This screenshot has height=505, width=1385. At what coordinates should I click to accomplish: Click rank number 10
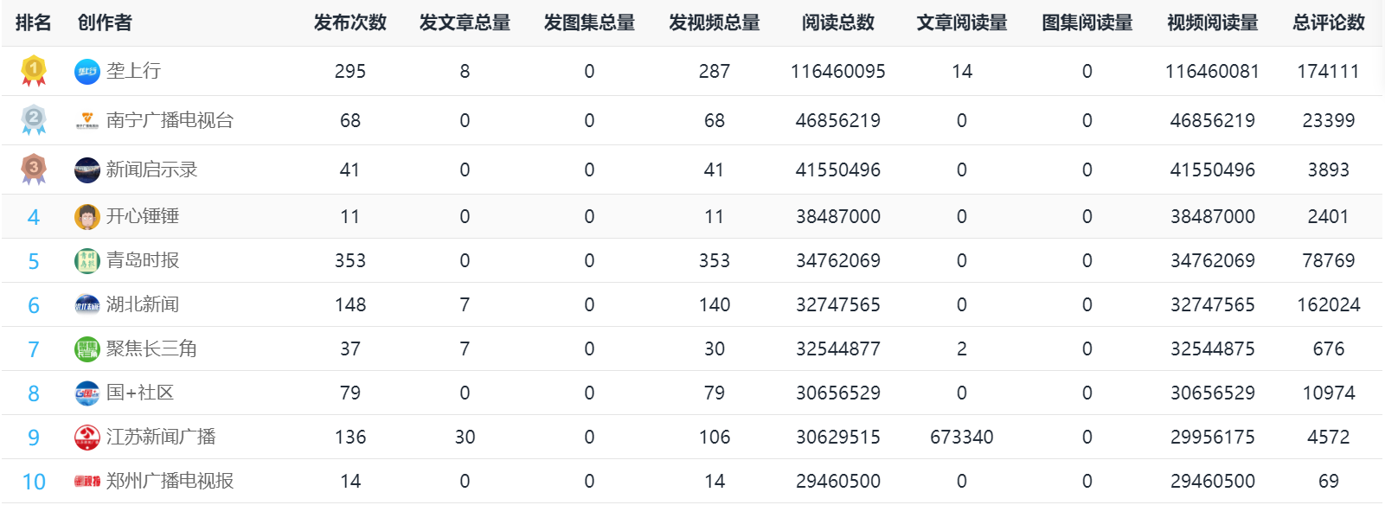(x=34, y=482)
